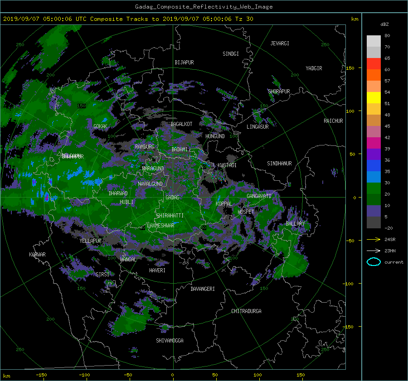This screenshot has width=408, height=381.
Task: Click the LINGASUR city label
Action: tap(257, 127)
